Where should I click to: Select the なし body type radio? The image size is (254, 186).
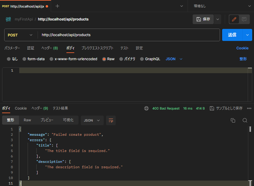9,59
